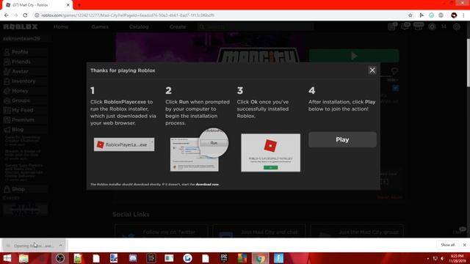
Task: Click the taskbar clock
Action: (x=457, y=258)
